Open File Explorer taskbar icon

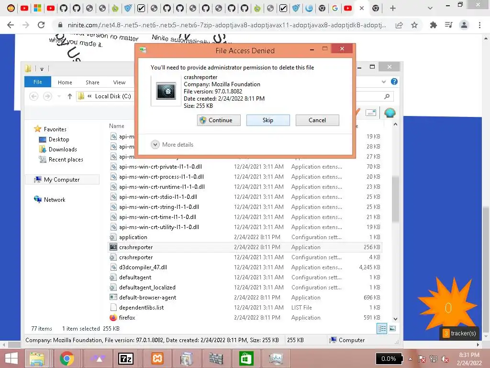coord(37,358)
